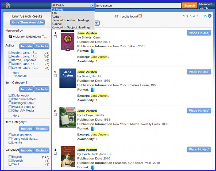The height and width of the screenshot is (171, 216).
Task: Check the Tamil language filter
Action: (10, 164)
